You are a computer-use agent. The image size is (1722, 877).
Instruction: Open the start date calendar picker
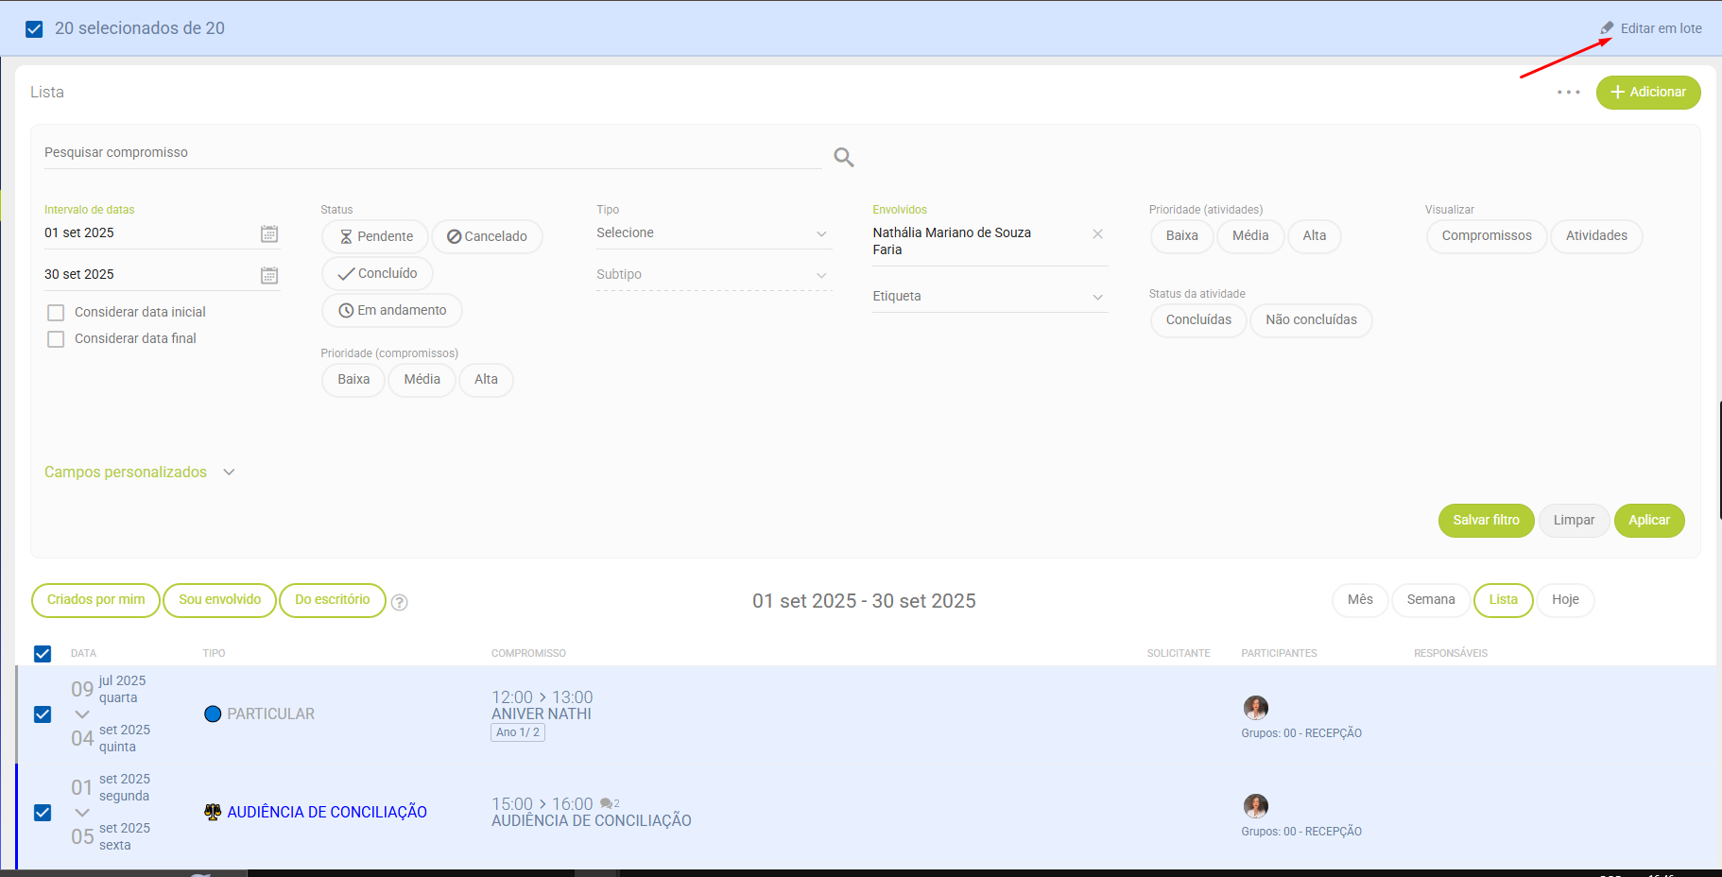pyautogui.click(x=269, y=233)
